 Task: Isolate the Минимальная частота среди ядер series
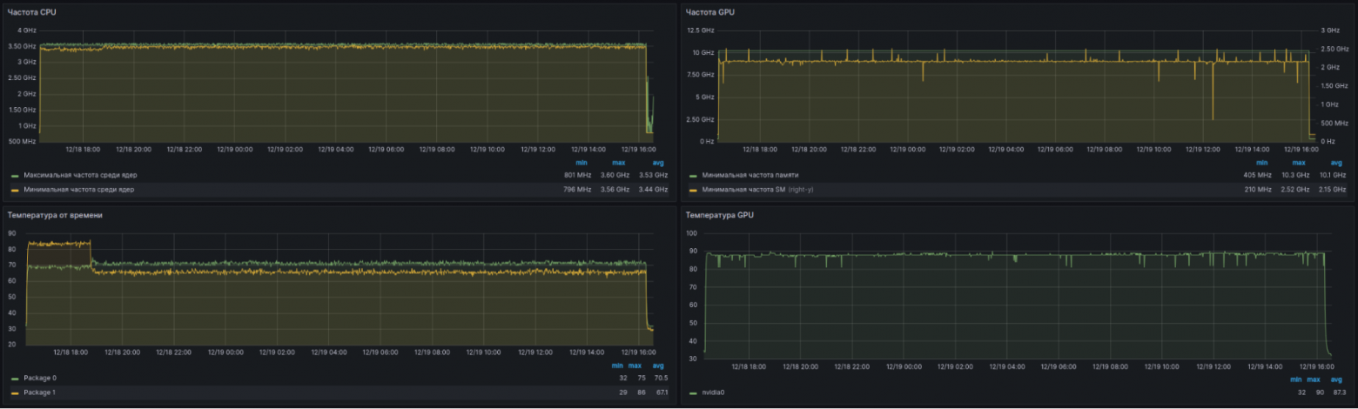click(x=78, y=189)
